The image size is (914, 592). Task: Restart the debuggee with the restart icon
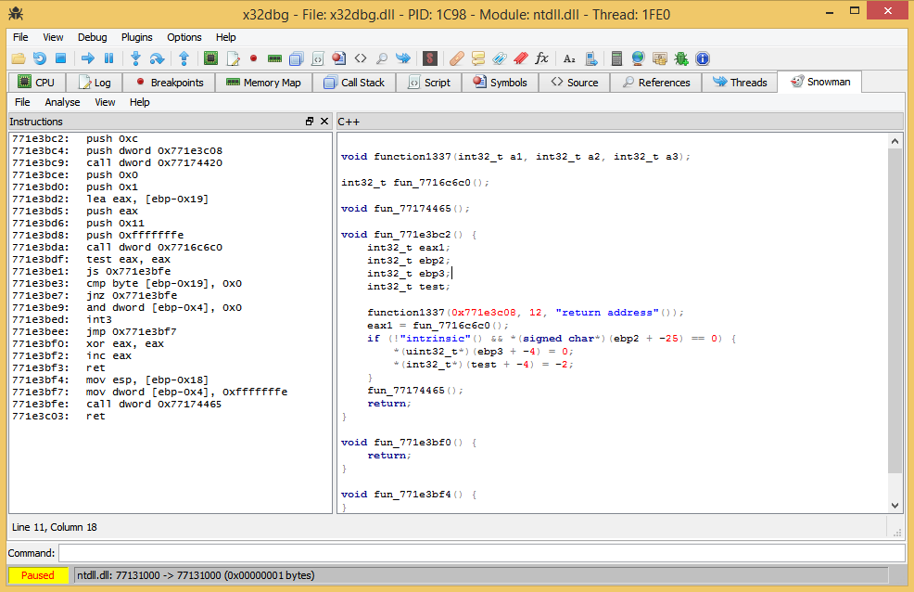click(40, 58)
